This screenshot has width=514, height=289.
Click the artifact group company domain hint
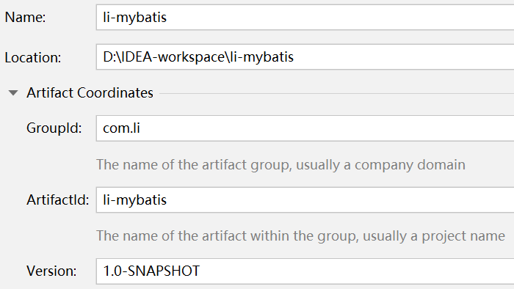[280, 164]
